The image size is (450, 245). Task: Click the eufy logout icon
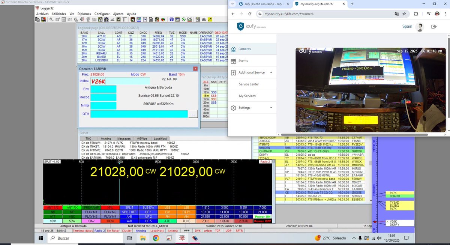tap(434, 27)
